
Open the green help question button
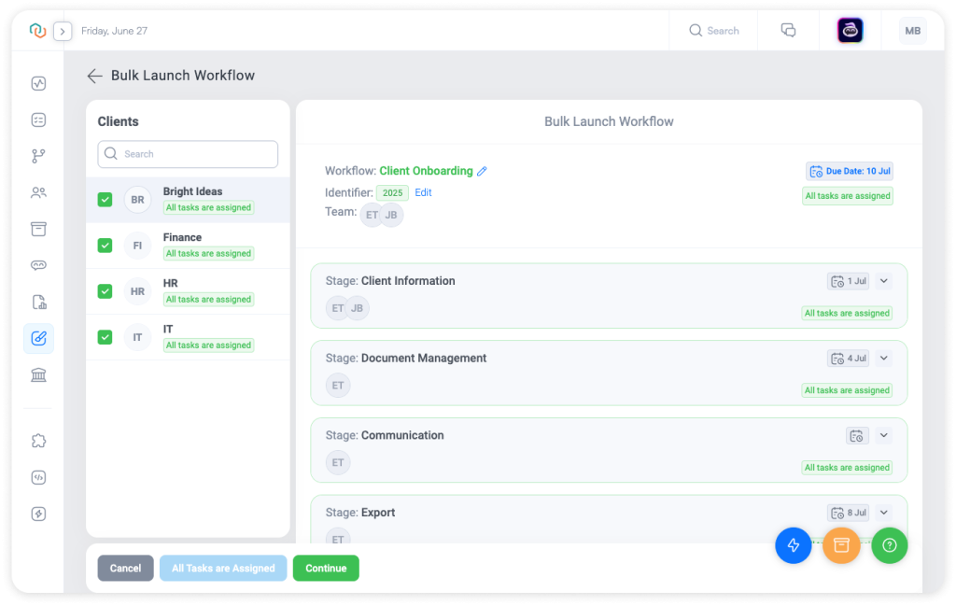coord(890,545)
